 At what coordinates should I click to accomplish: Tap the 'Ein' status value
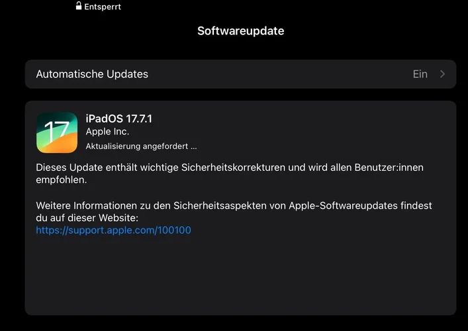pyautogui.click(x=420, y=74)
